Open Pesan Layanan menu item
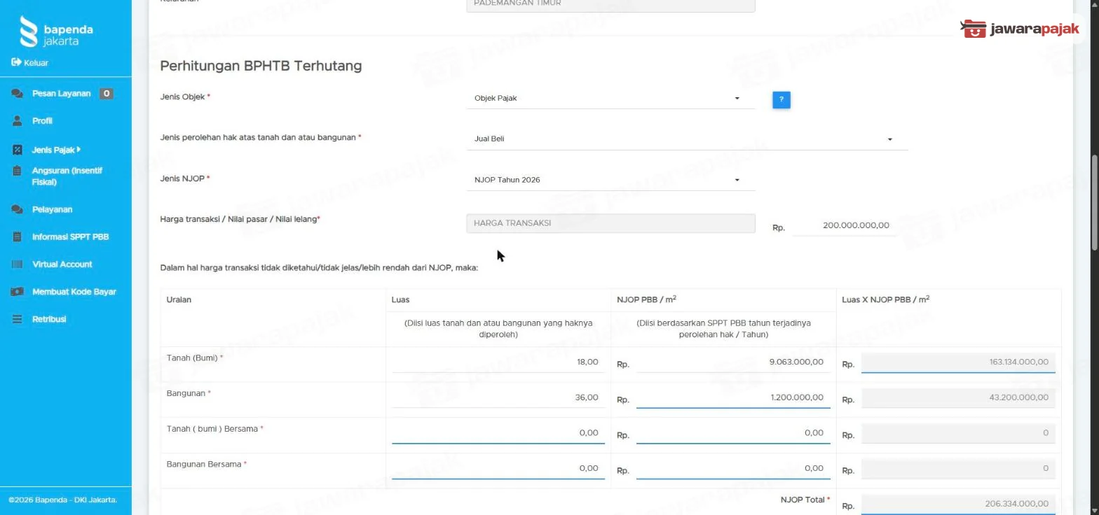 point(62,94)
